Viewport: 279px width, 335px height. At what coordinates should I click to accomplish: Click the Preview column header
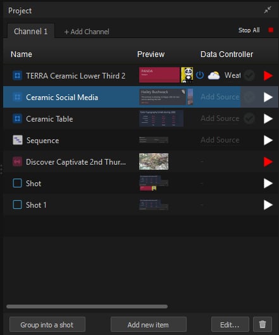[x=151, y=54]
